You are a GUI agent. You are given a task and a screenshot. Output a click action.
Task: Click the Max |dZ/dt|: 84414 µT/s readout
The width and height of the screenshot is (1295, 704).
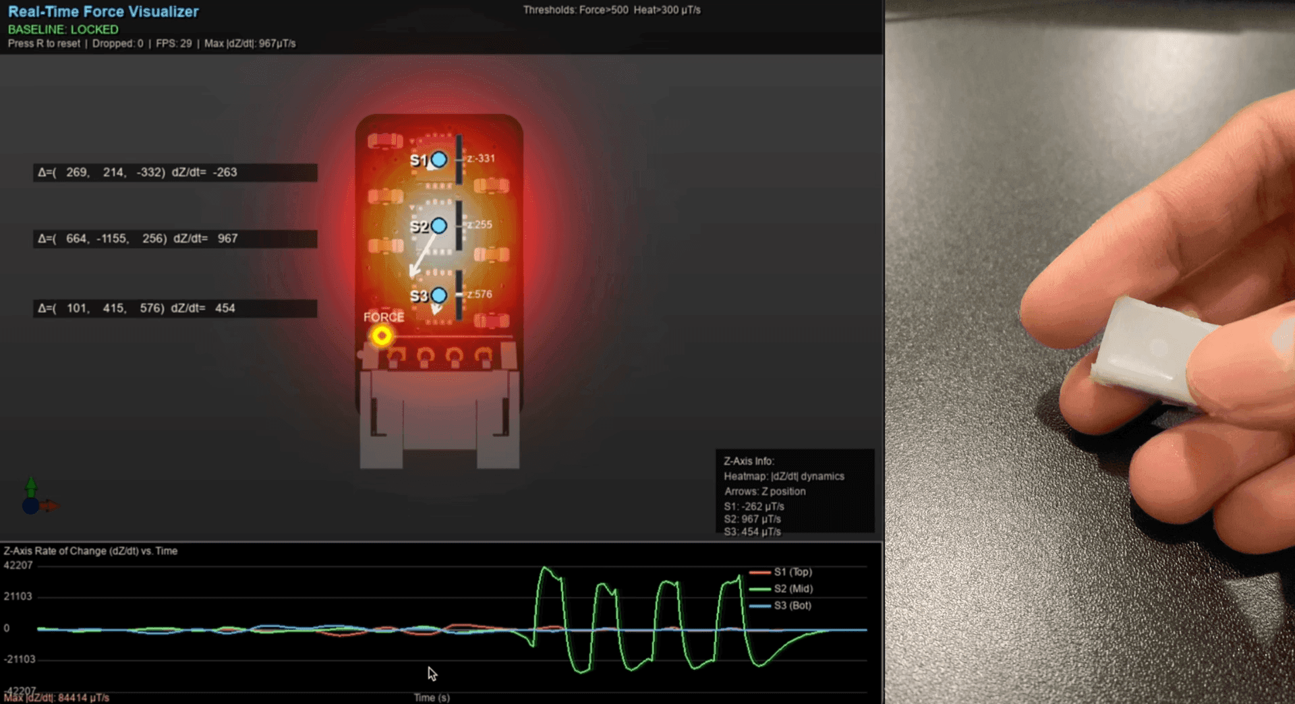click(x=55, y=697)
